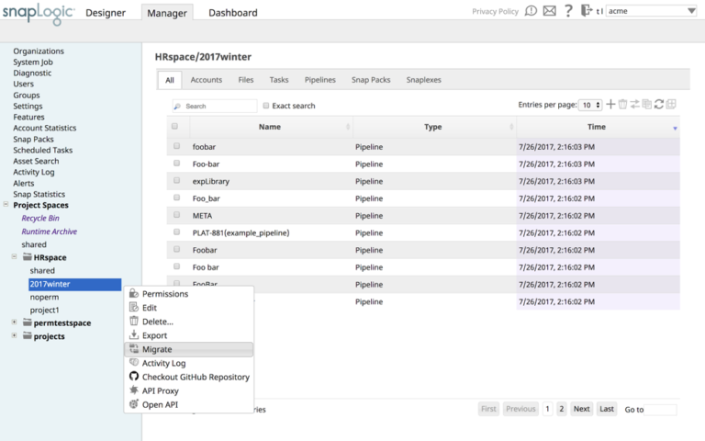Viewport: 705px width, 441px height.
Task: Click the API Proxy icon in menu
Action: [x=133, y=390]
